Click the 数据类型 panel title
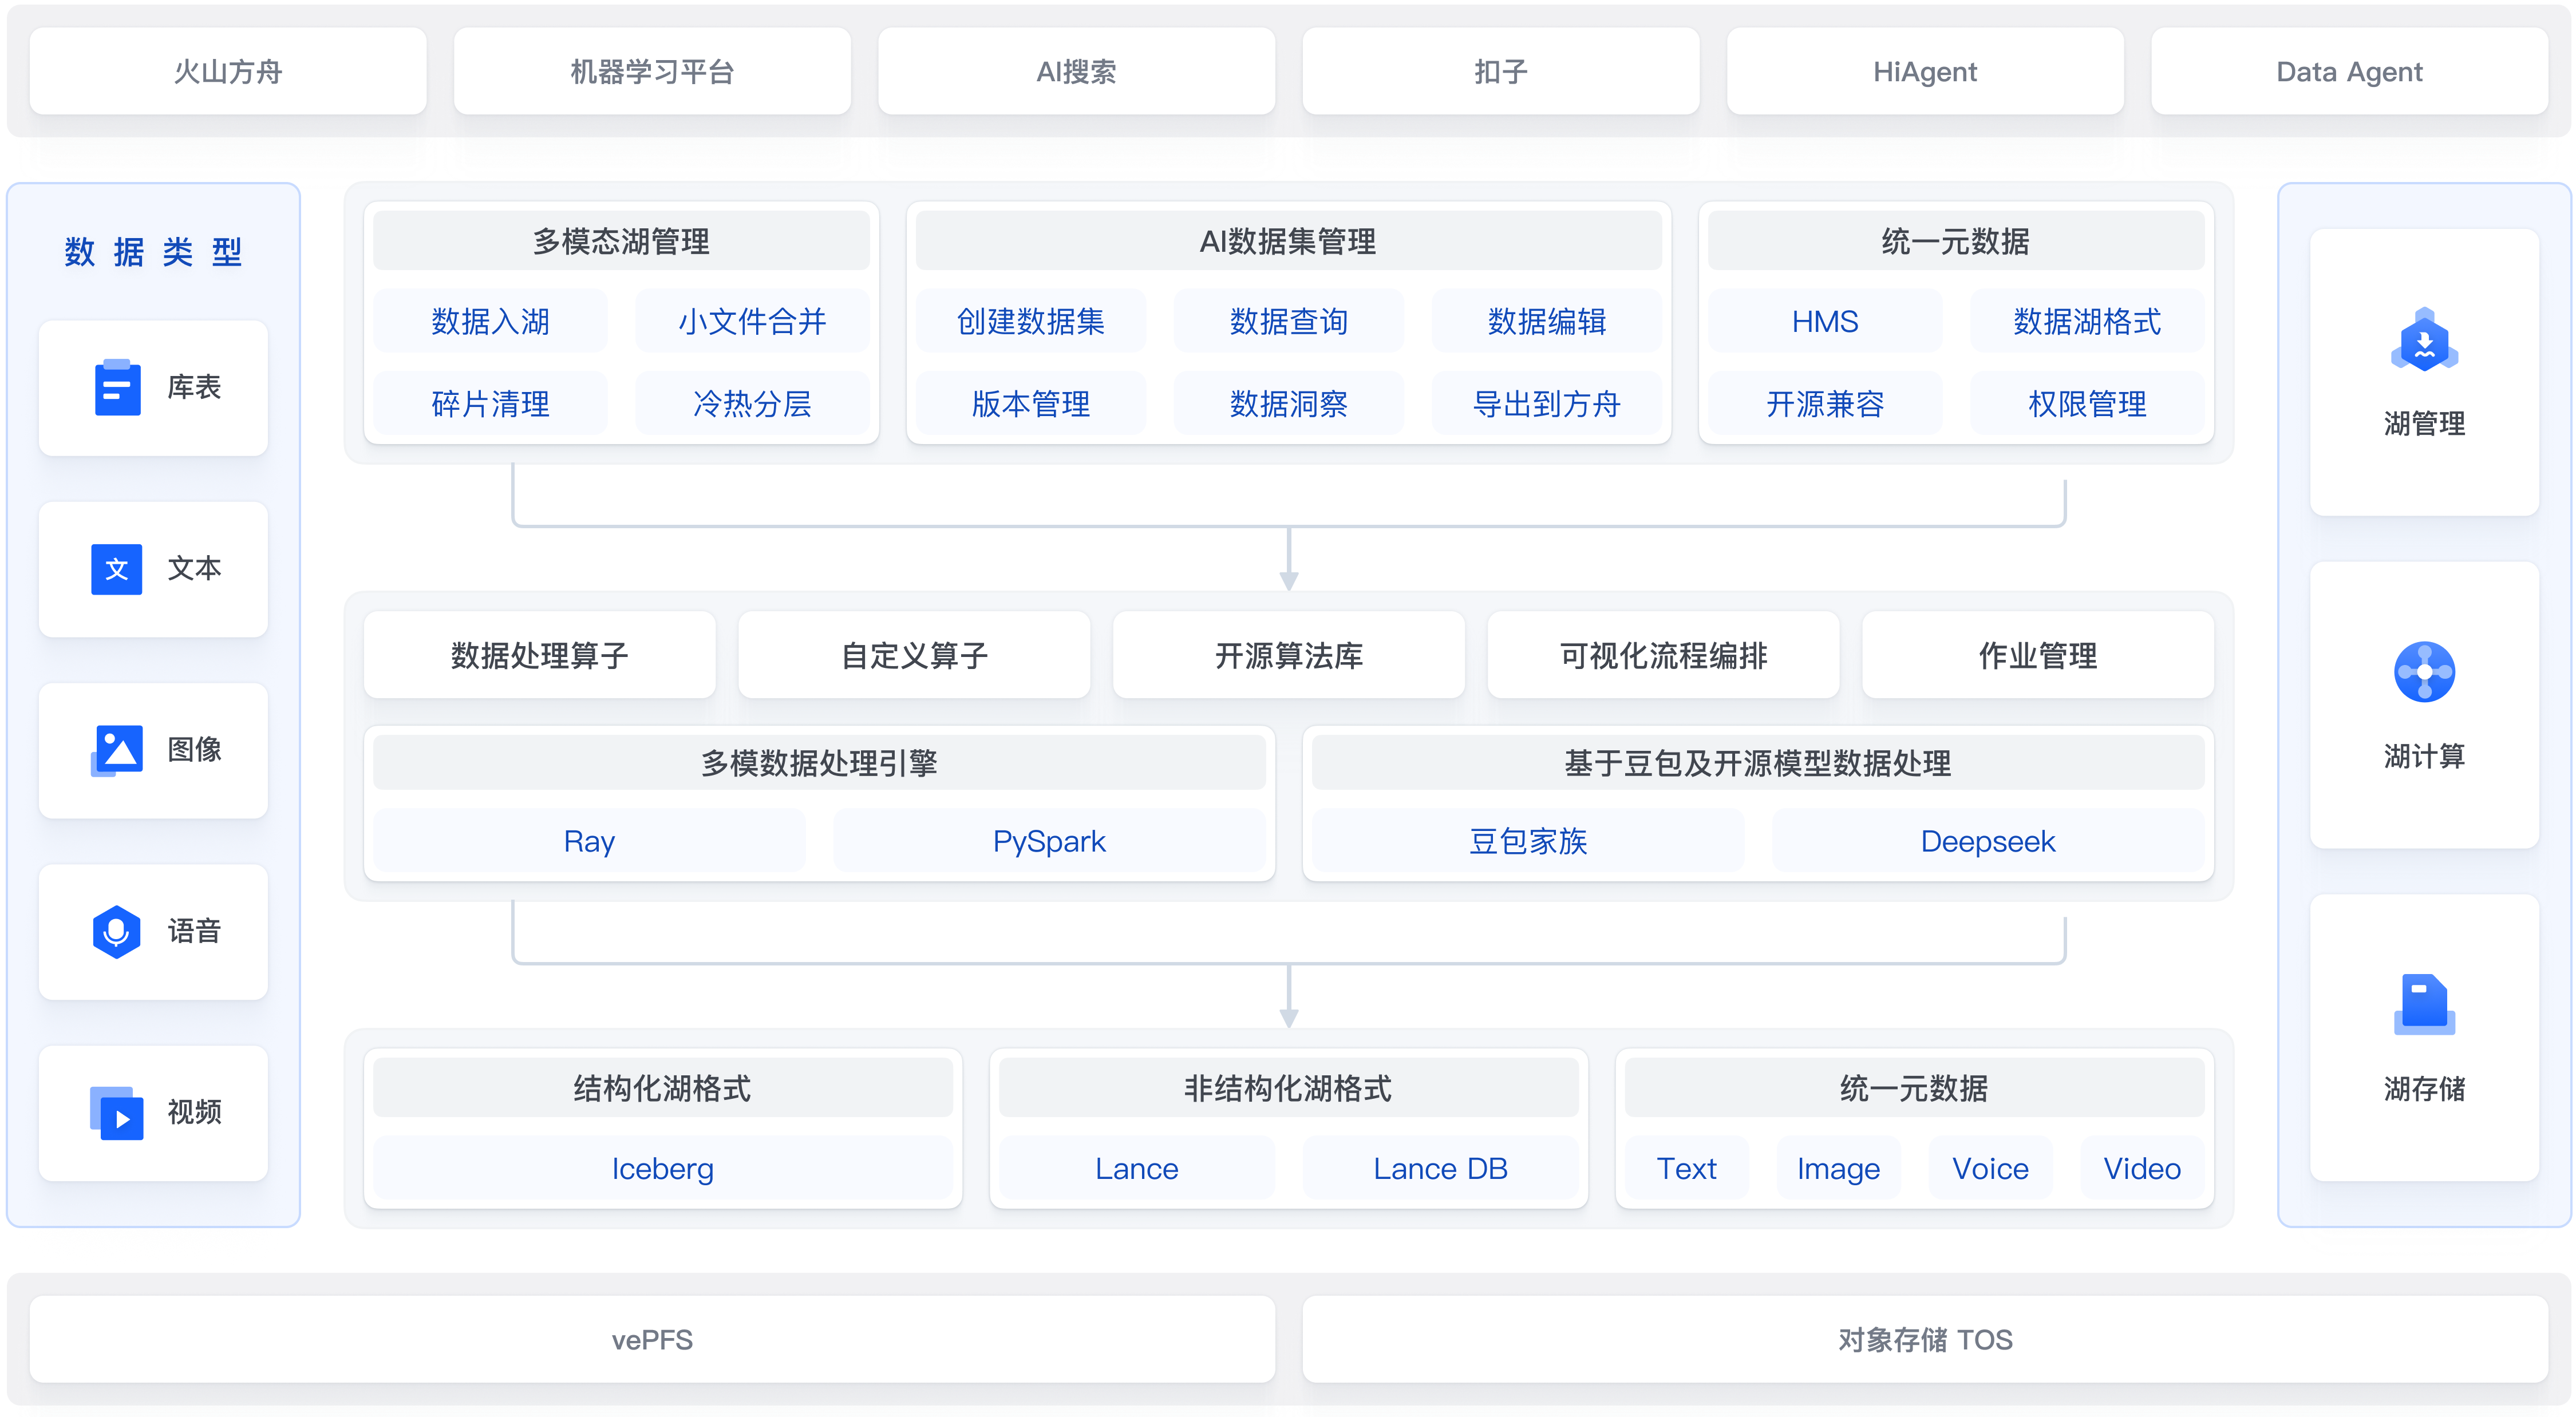This screenshot has height=1417, width=2576. (x=153, y=251)
